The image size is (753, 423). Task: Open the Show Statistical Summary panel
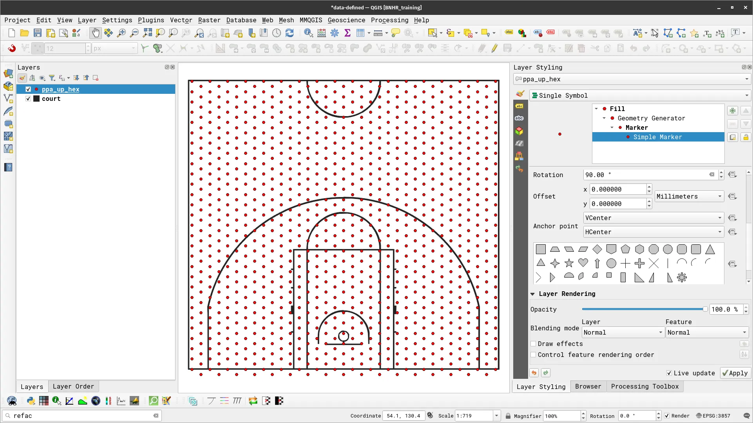[348, 33]
